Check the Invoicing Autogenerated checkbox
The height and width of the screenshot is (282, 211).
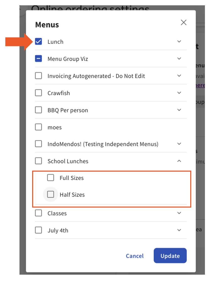coord(38,76)
